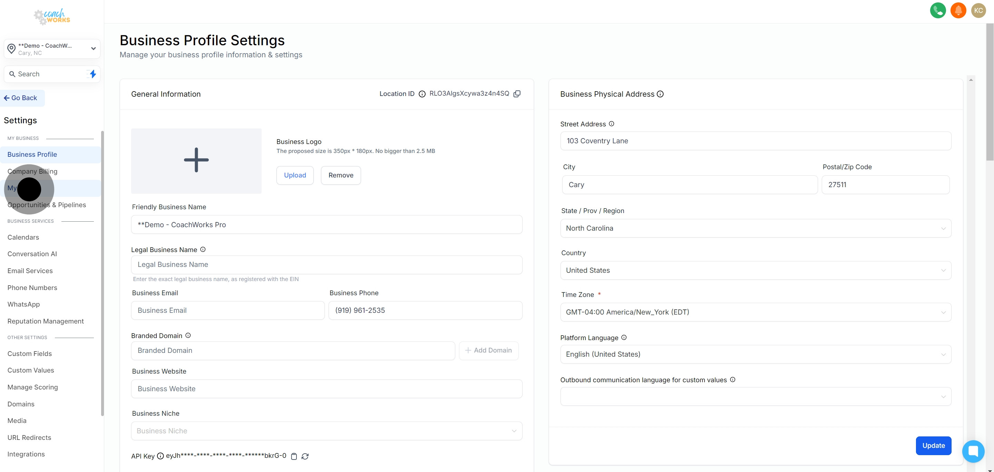This screenshot has height=472, width=994.
Task: Open the Time Zone dropdown
Action: coord(756,312)
